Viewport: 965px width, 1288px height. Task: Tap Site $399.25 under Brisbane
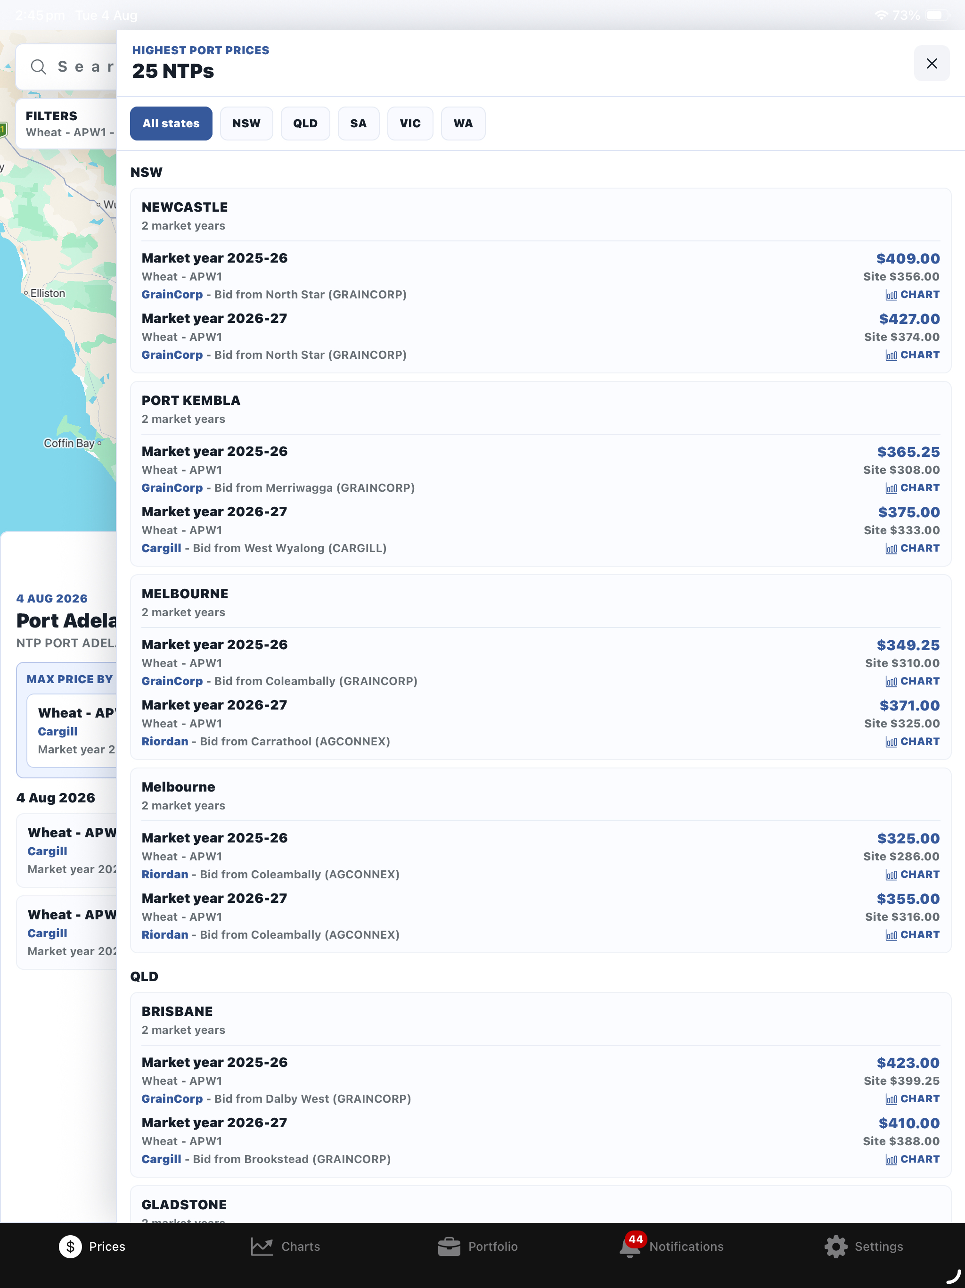pos(901,1081)
